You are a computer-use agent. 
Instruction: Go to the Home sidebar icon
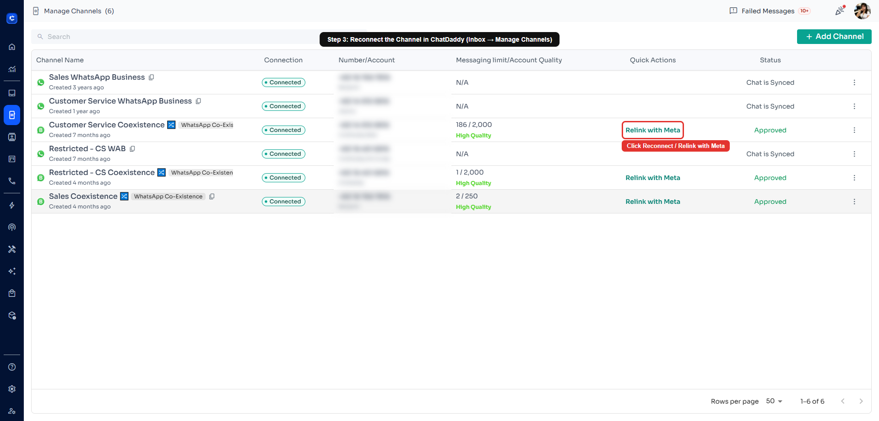point(12,47)
